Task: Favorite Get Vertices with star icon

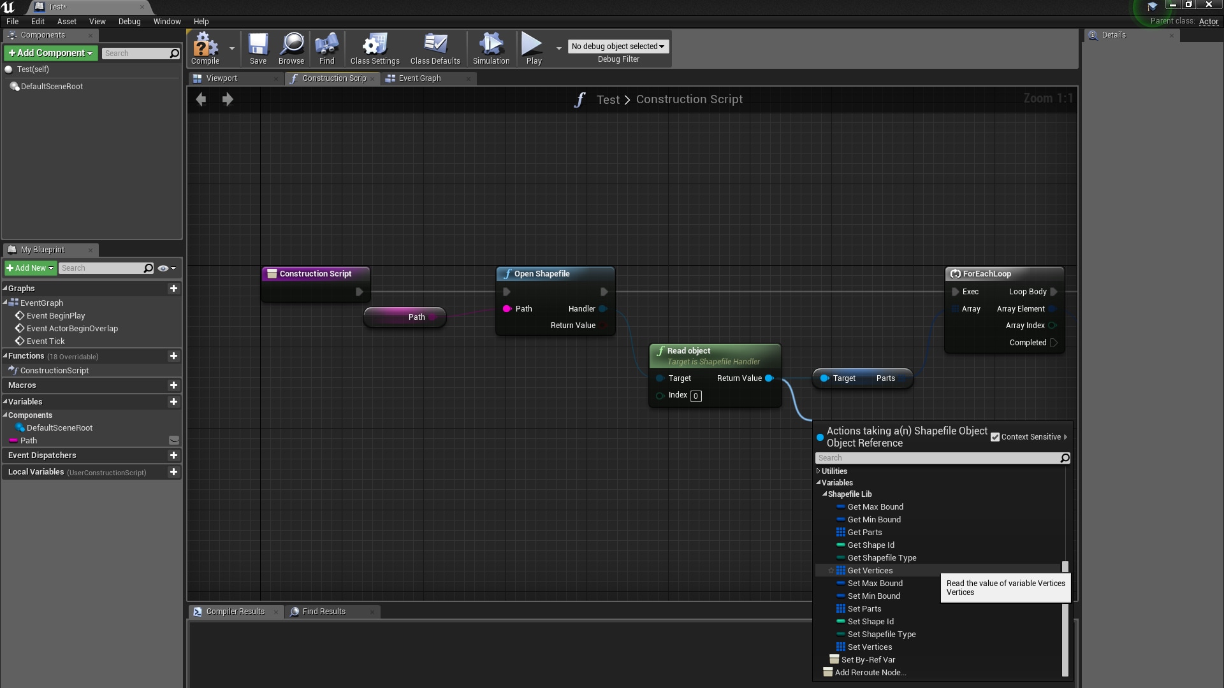Action: point(831,571)
